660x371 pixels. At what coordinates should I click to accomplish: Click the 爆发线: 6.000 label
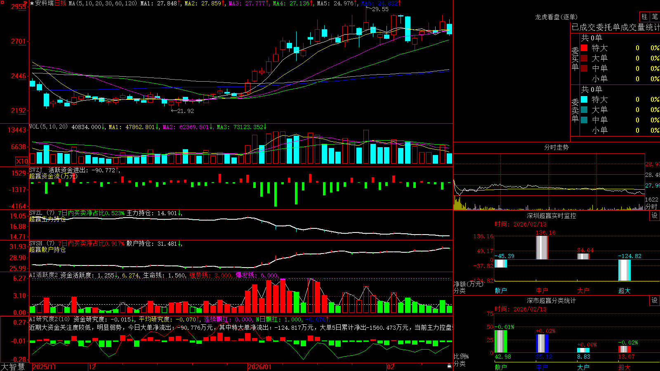click(257, 275)
